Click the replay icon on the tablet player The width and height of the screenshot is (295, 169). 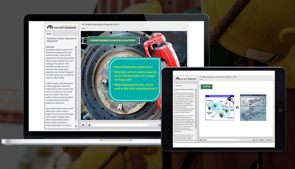pyautogui.click(x=254, y=140)
